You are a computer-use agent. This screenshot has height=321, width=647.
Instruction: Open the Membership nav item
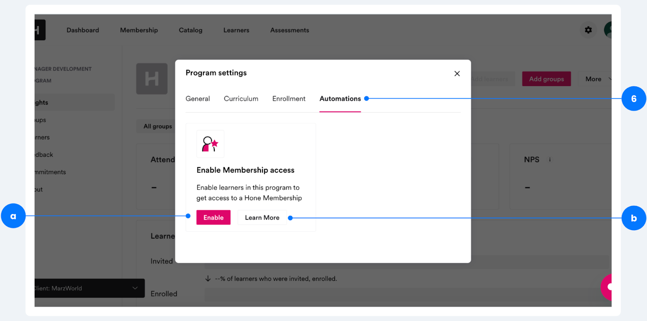point(139,30)
